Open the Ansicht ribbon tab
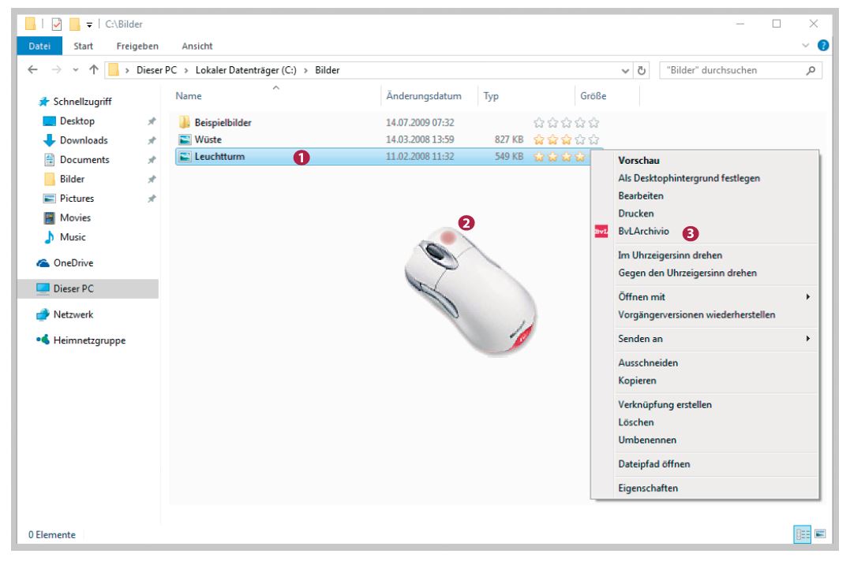The width and height of the screenshot is (850, 565). (197, 46)
